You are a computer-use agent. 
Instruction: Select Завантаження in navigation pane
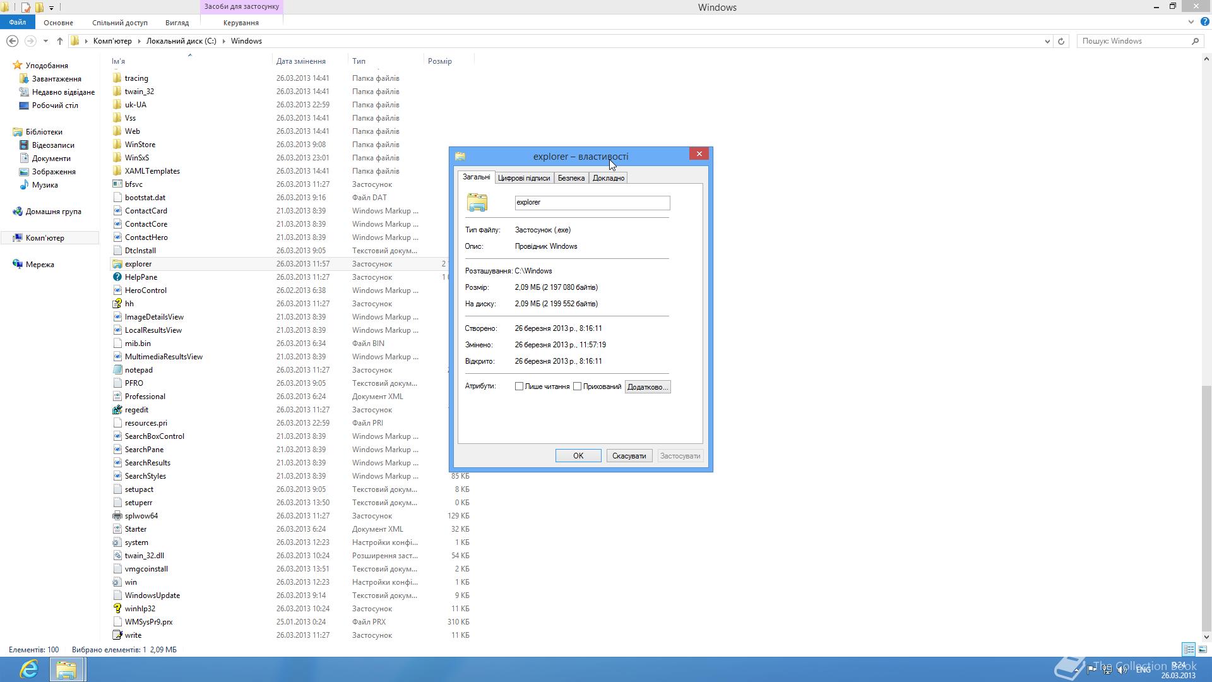click(56, 79)
